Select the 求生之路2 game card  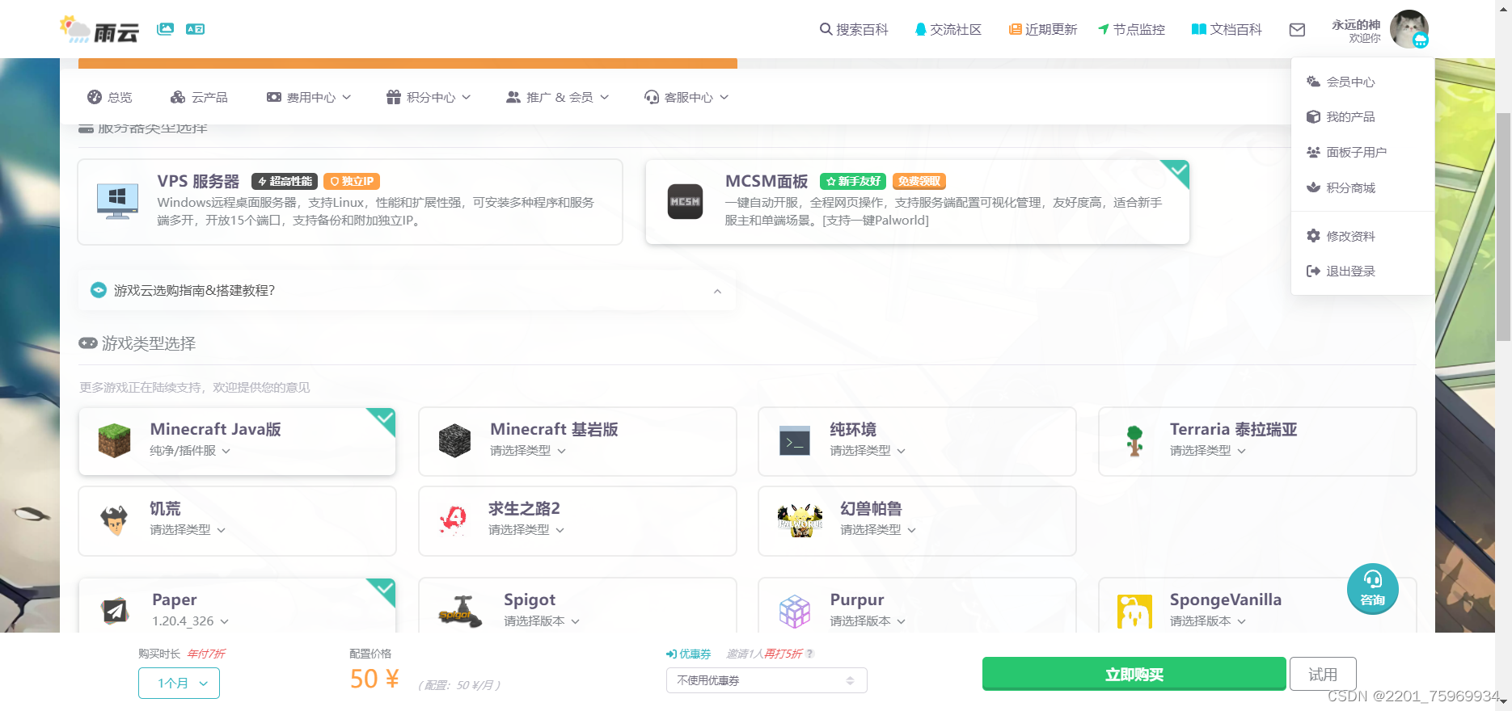[x=577, y=520]
